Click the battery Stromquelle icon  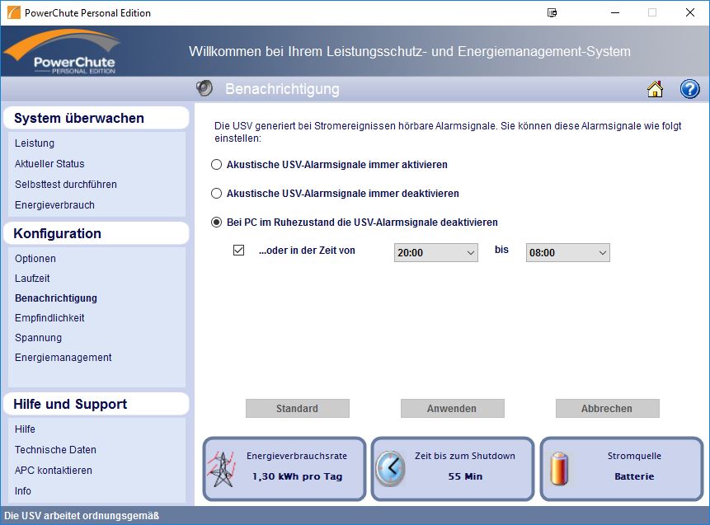pos(559,469)
